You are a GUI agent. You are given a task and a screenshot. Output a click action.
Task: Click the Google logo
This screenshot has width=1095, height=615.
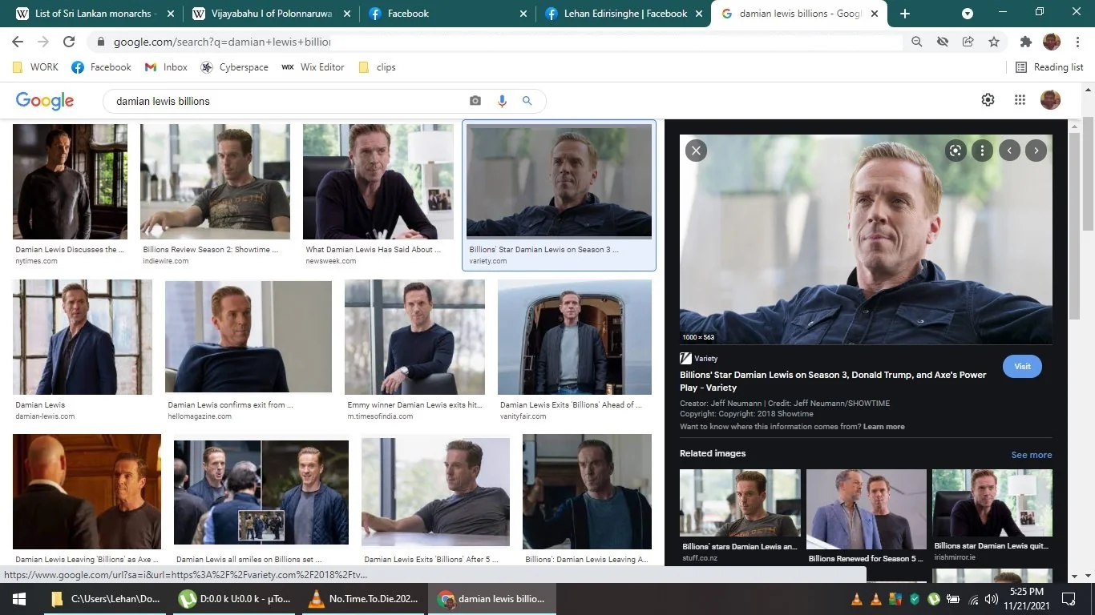pos(45,100)
